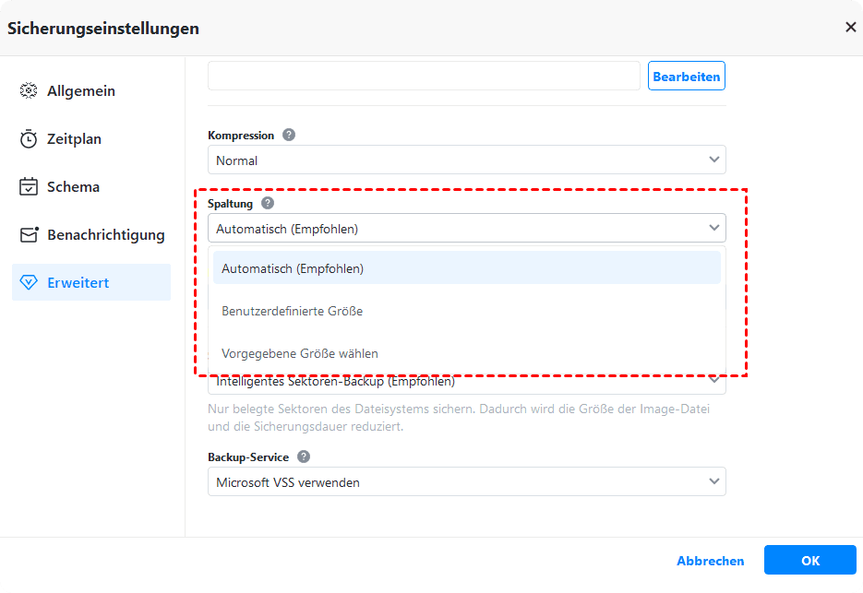This screenshot has height=593, width=863.
Task: Click the help icon next to Kompression
Action: [289, 135]
